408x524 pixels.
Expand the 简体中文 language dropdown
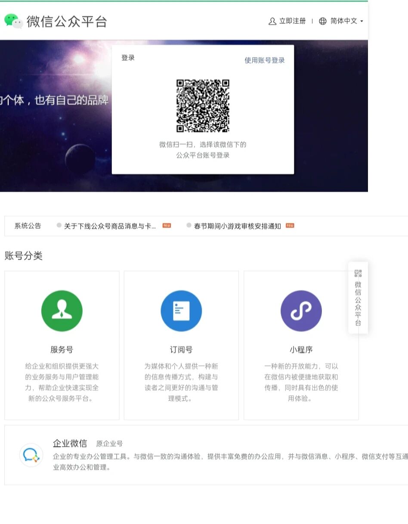343,21
